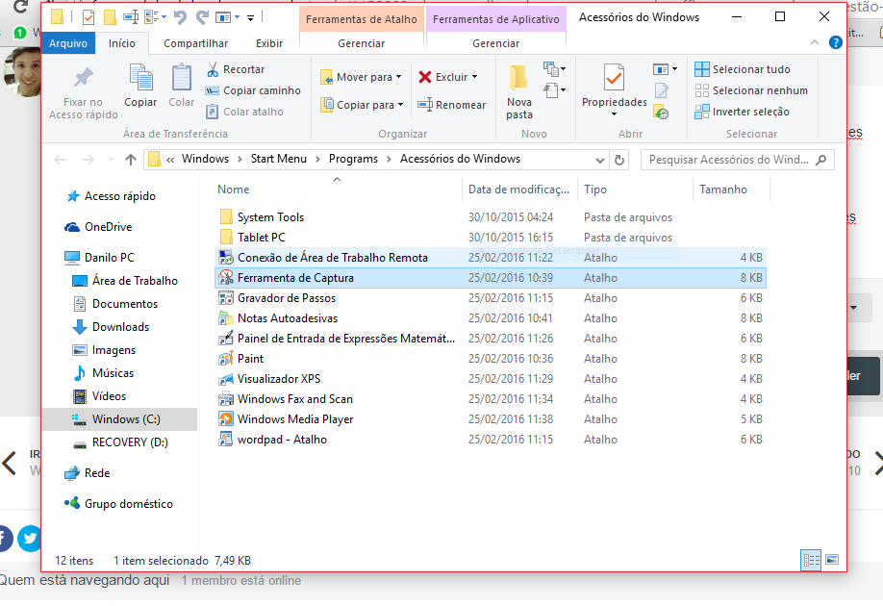Open the Arquivo menu tab
Viewport: 883px width, 606px height.
68,43
